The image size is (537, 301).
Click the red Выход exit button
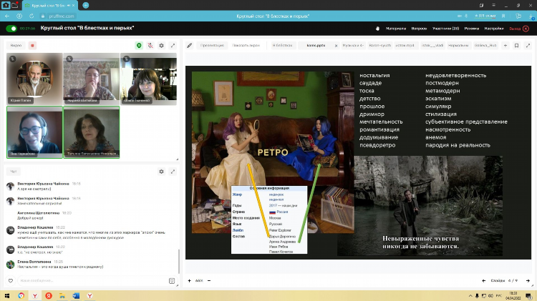click(519, 29)
